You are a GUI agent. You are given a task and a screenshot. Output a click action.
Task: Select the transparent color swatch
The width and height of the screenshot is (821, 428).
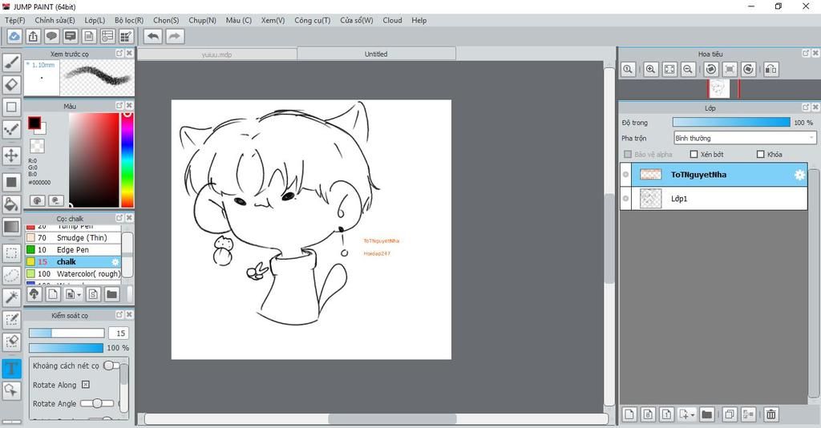coord(37,145)
